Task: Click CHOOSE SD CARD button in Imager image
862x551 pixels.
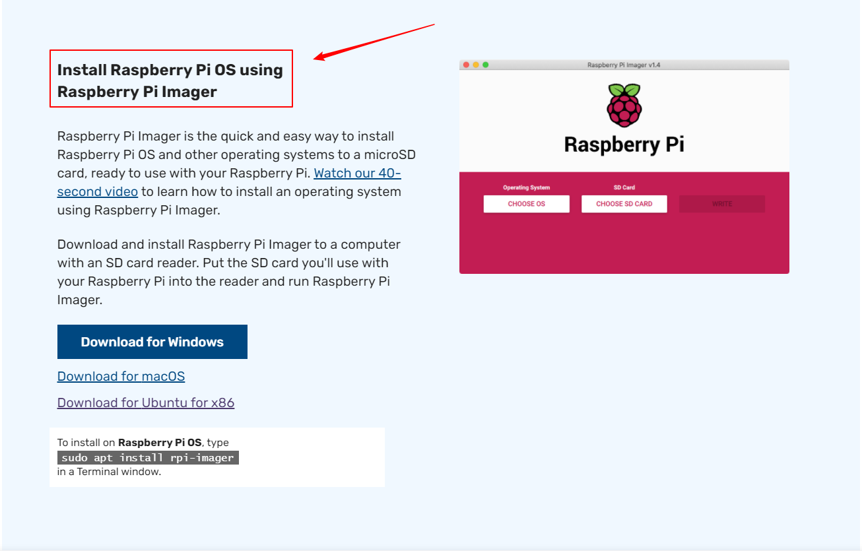Action: click(624, 204)
